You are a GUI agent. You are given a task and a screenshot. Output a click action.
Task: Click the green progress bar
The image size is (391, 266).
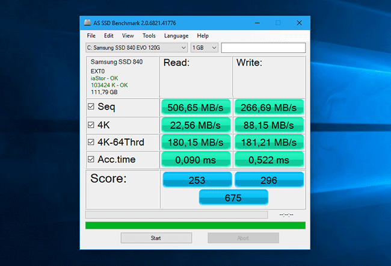pos(195,225)
